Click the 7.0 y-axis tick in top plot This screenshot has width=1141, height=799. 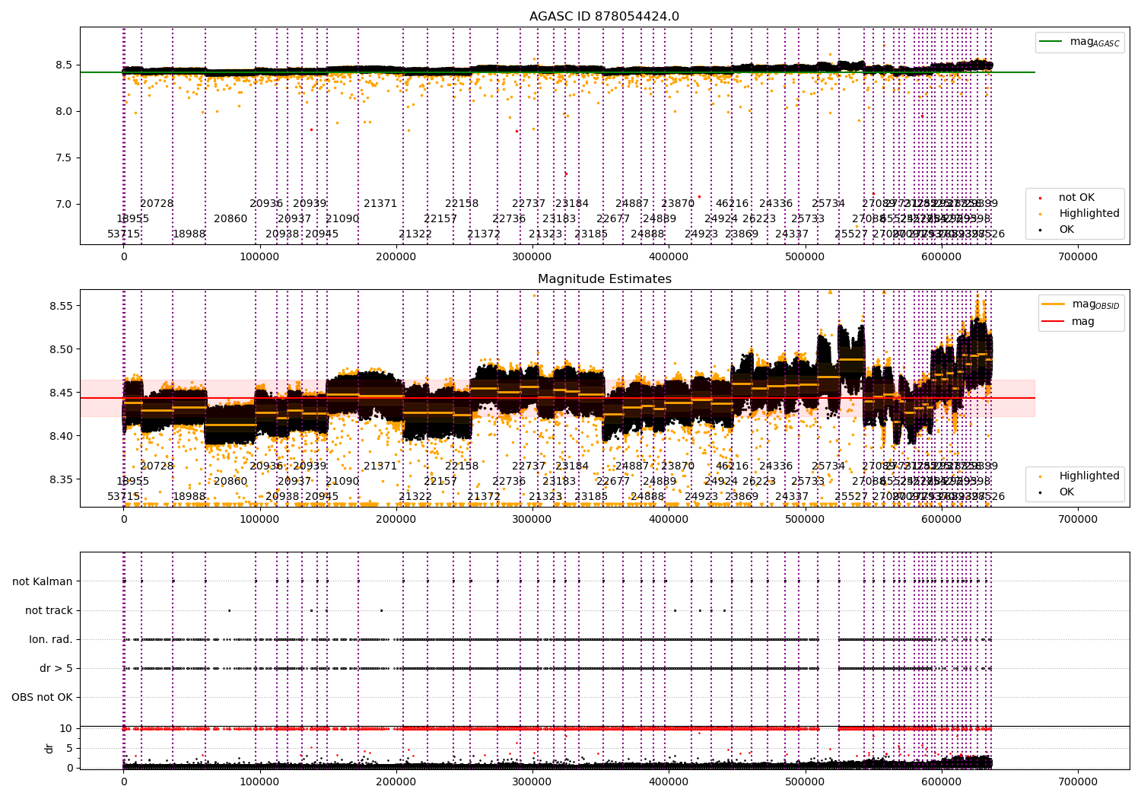(63, 205)
